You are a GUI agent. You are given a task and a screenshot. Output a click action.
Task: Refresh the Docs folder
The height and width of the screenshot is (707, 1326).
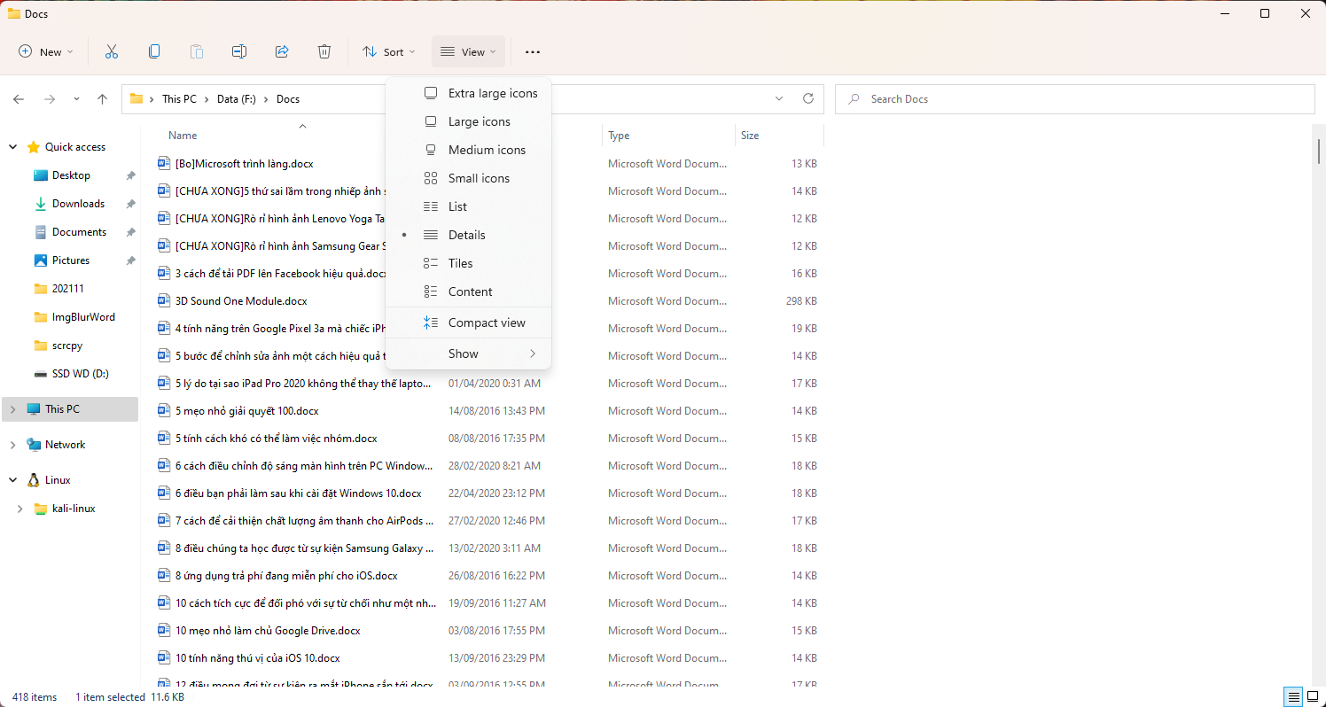click(x=807, y=99)
